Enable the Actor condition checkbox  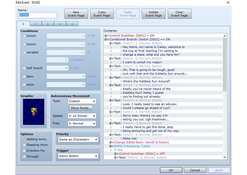point(24,84)
